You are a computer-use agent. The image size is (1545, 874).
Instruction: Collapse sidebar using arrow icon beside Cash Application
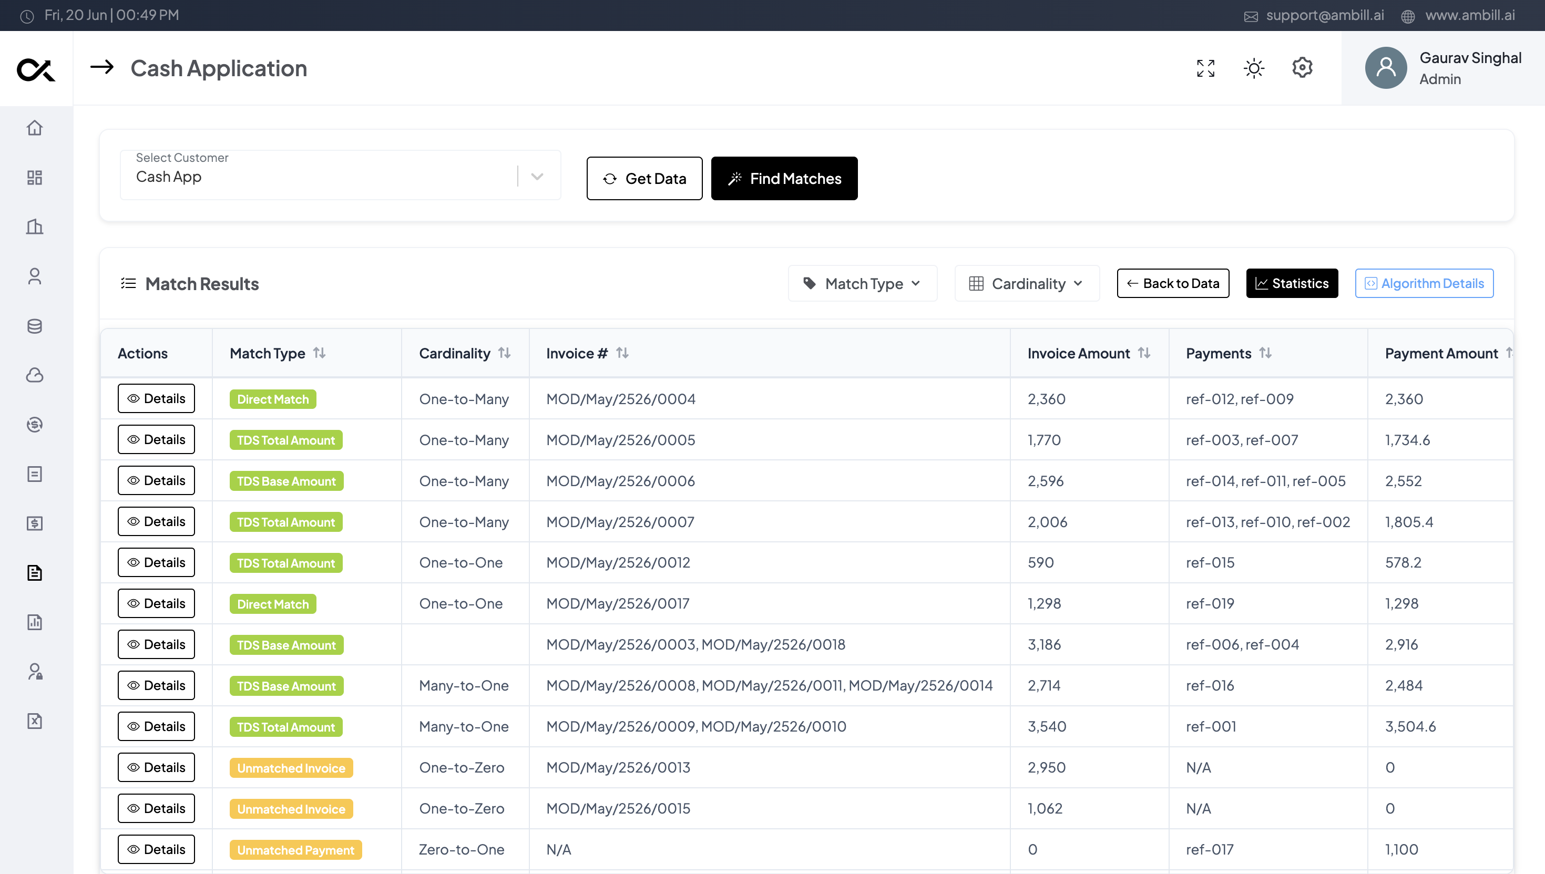tap(101, 67)
